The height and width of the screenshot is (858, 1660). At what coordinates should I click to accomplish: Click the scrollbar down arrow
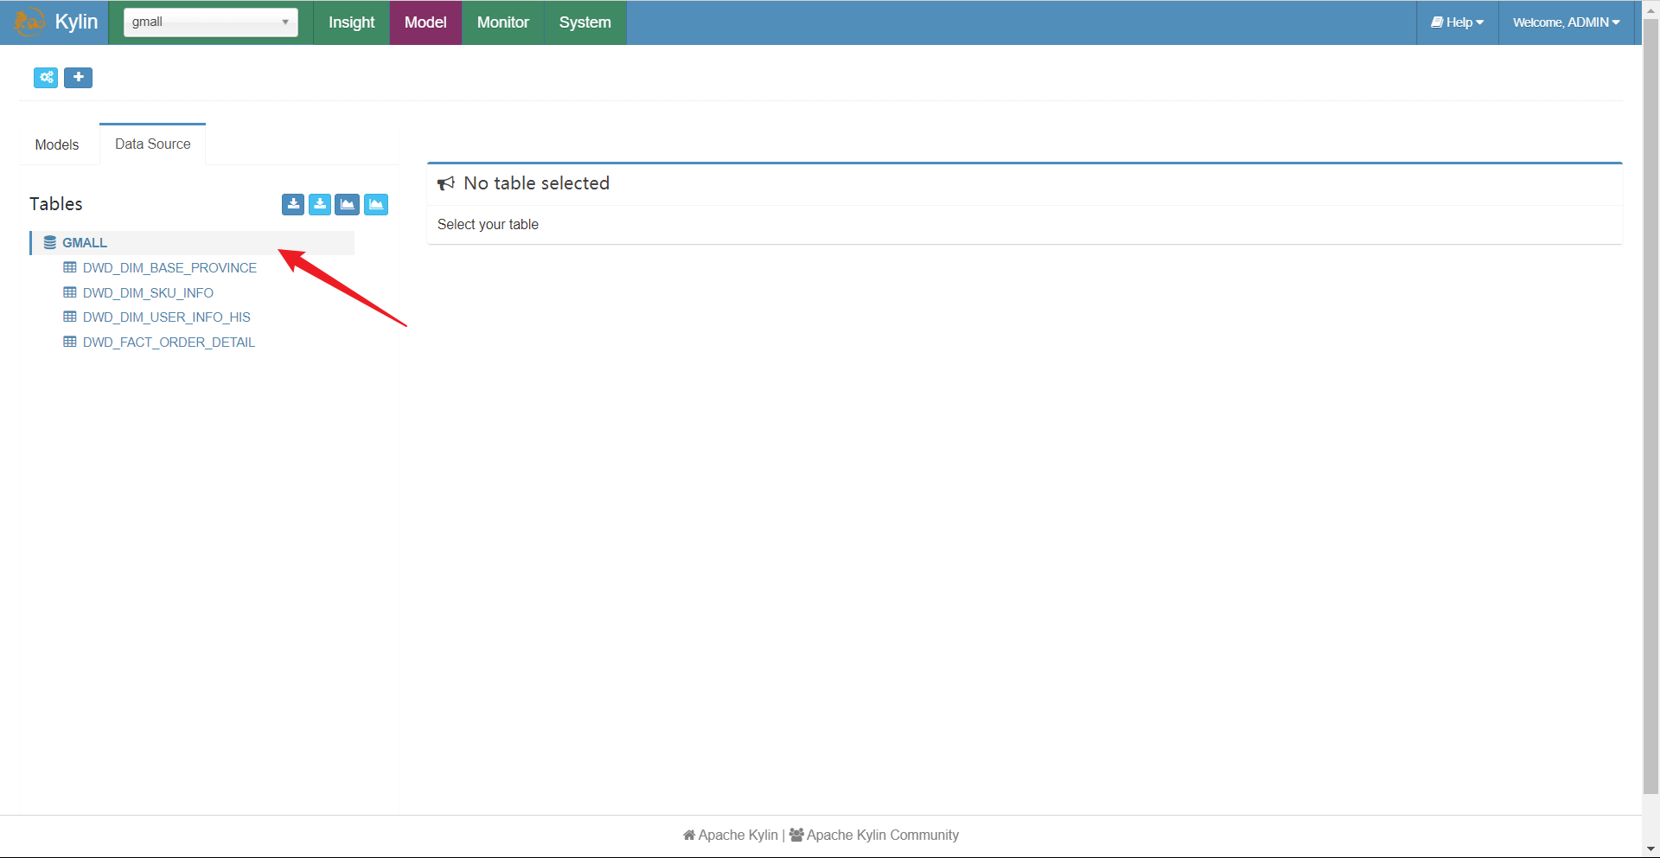coord(1650,849)
